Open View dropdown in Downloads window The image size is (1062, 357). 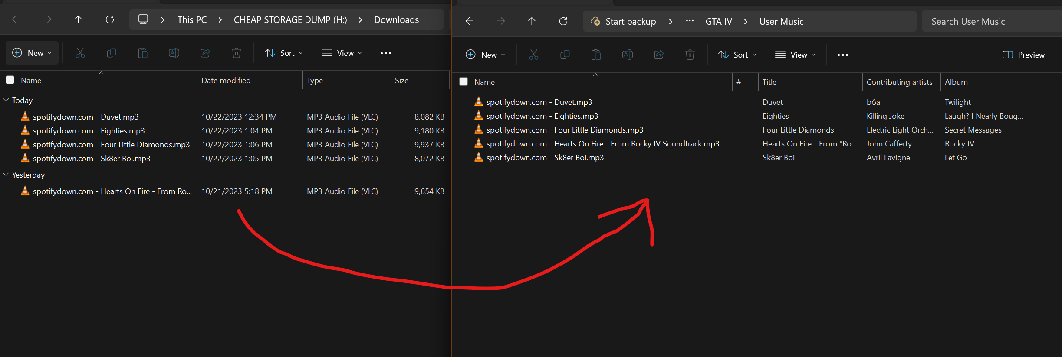[x=342, y=53]
